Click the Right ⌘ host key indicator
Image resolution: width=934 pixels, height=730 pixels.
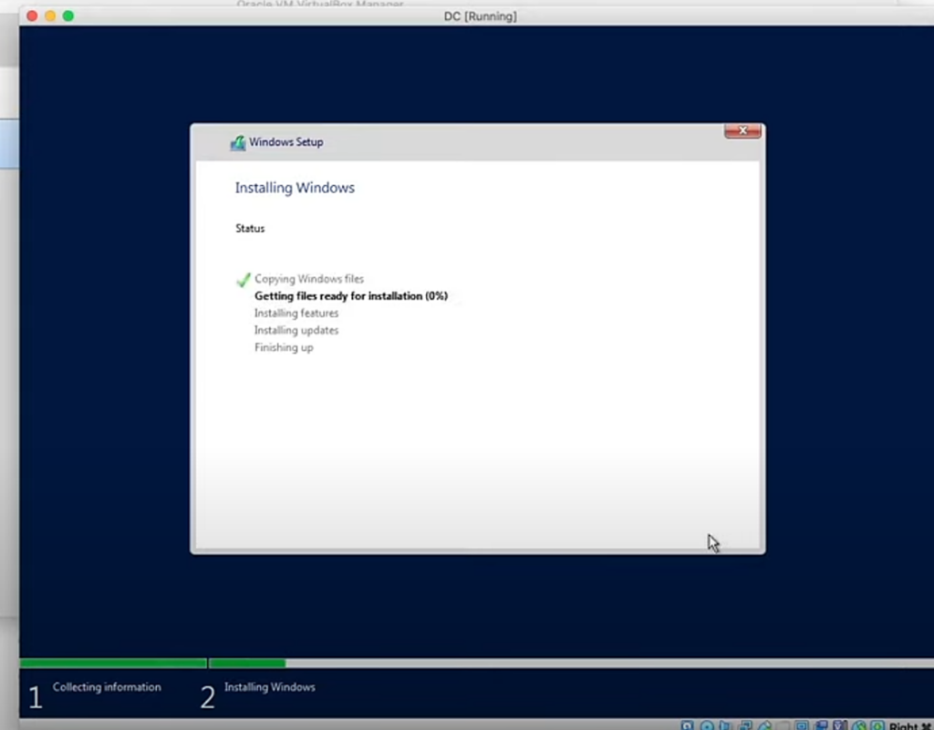pyautogui.click(x=909, y=726)
